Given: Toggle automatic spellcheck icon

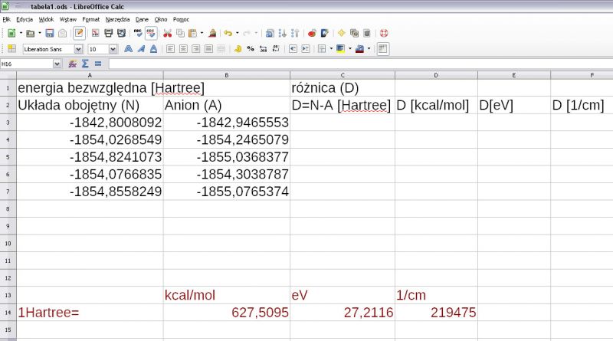Looking at the screenshot, I should pos(151,33).
